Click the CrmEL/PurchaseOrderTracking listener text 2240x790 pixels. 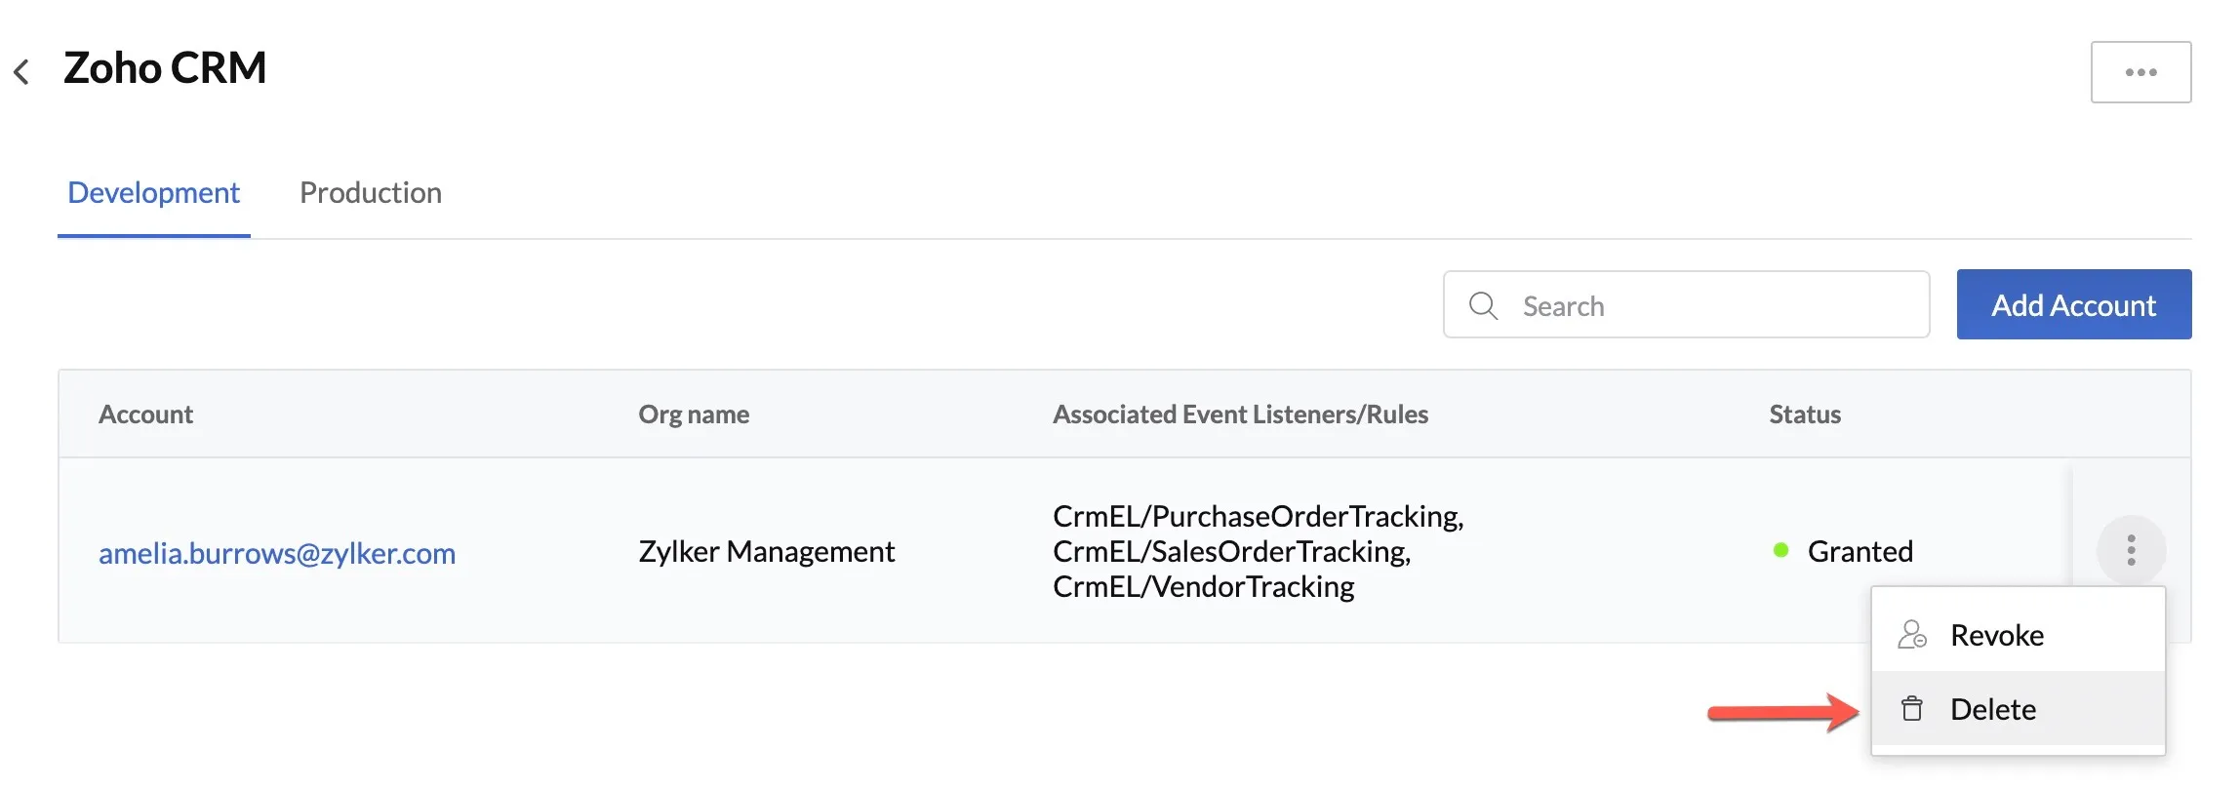1259,516
